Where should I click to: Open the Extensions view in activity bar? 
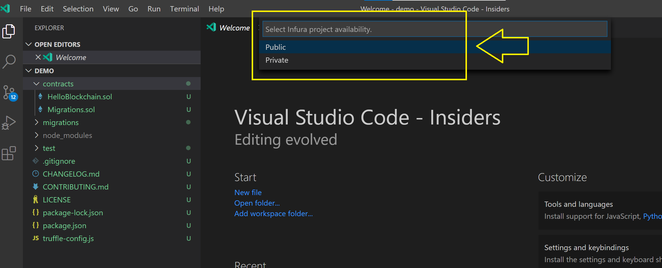(9, 153)
